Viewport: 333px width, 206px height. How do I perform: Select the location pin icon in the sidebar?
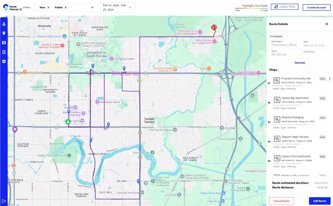(4, 33)
